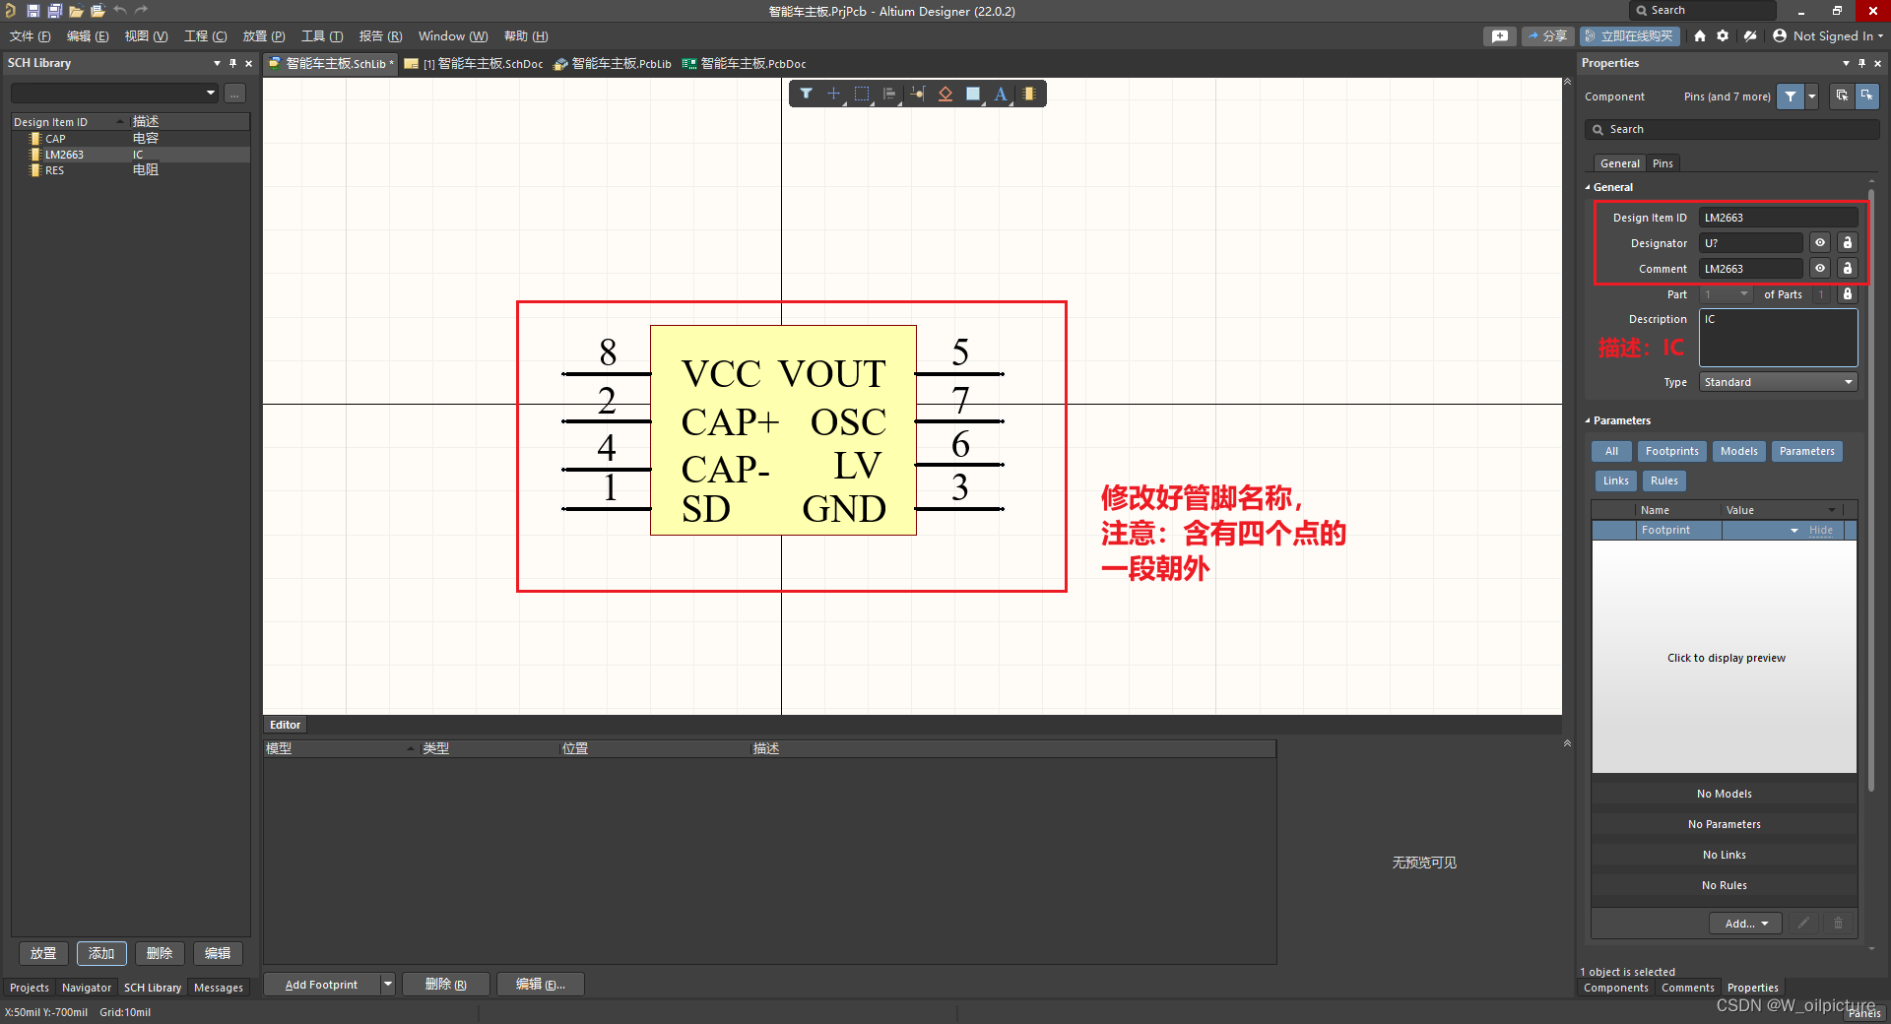1891x1024 pixels.
Task: Open the Add... dropdown in Parameters
Action: pos(1745,924)
